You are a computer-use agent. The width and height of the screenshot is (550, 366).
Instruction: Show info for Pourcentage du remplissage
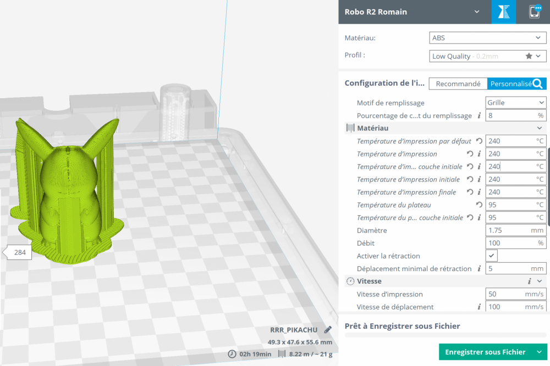(479, 115)
